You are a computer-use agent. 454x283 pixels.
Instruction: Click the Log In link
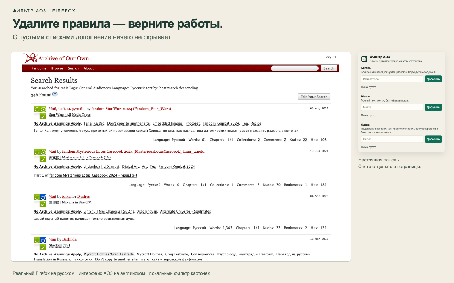coord(331,57)
